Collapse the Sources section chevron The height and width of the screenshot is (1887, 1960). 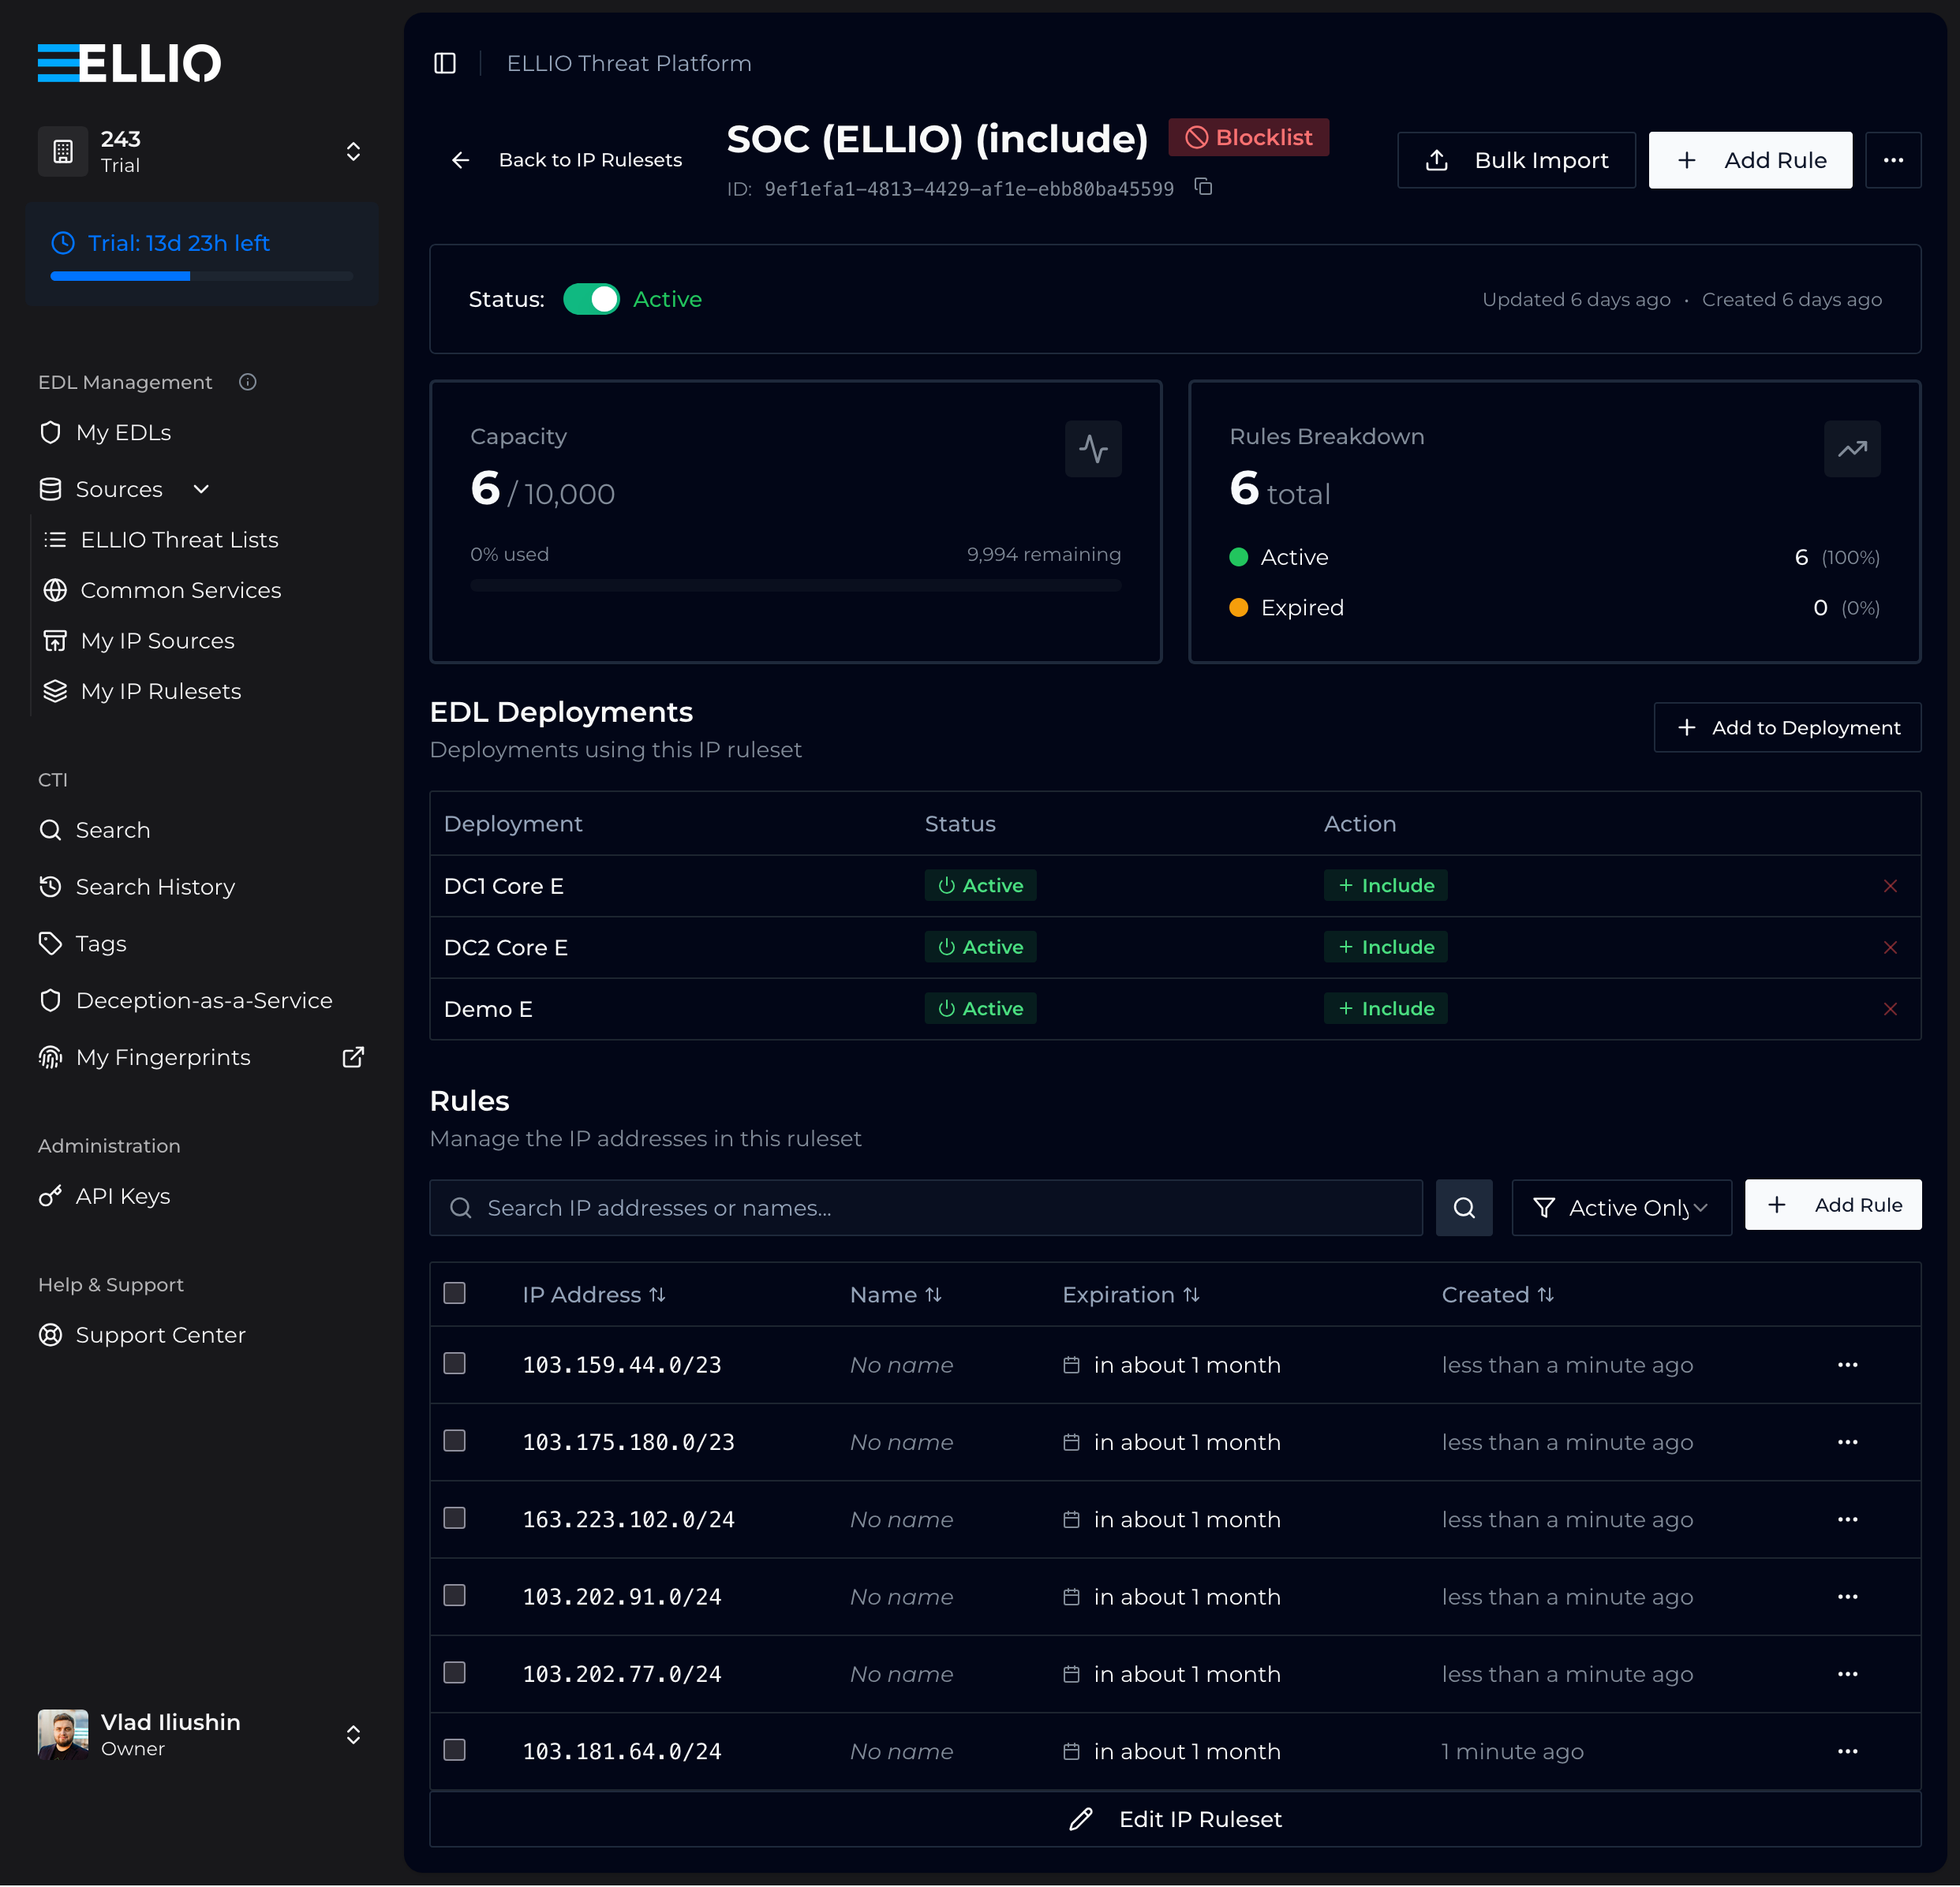[201, 489]
